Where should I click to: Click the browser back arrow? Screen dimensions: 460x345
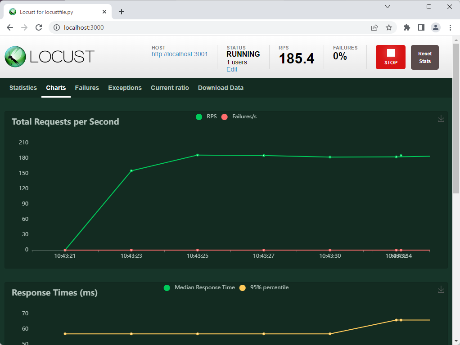9,27
